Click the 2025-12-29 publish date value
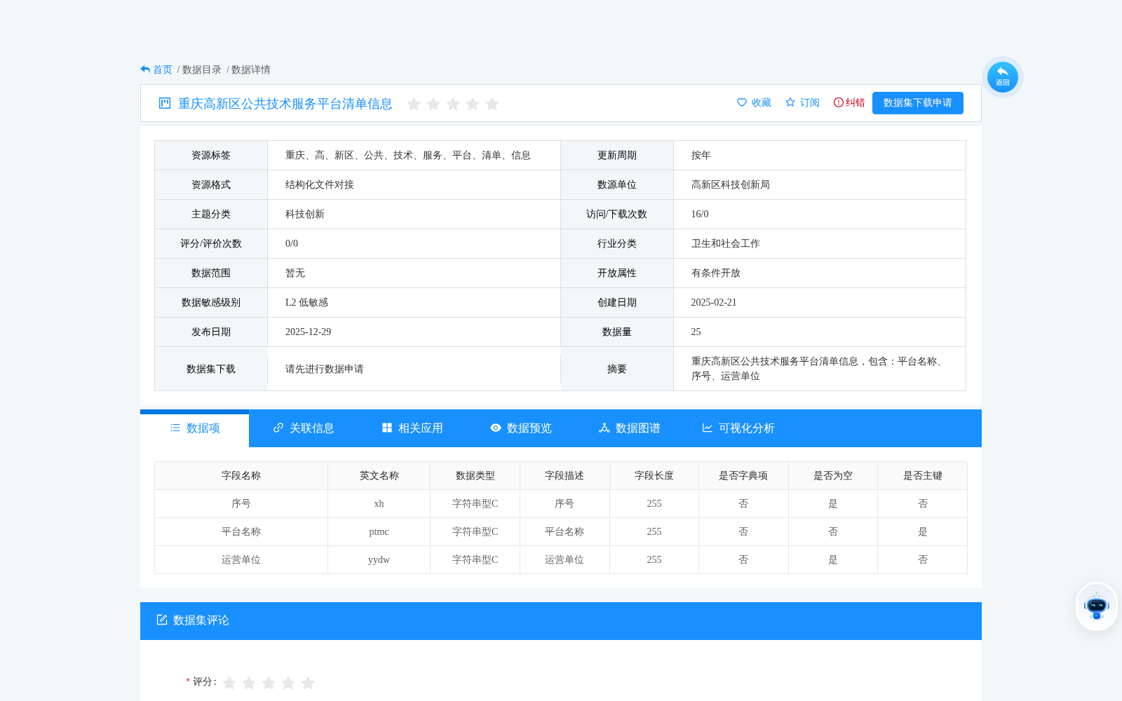This screenshot has width=1122, height=701. (x=309, y=332)
